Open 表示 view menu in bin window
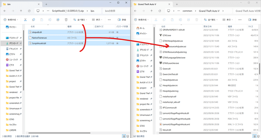261x138 pixels. coord(97,20)
